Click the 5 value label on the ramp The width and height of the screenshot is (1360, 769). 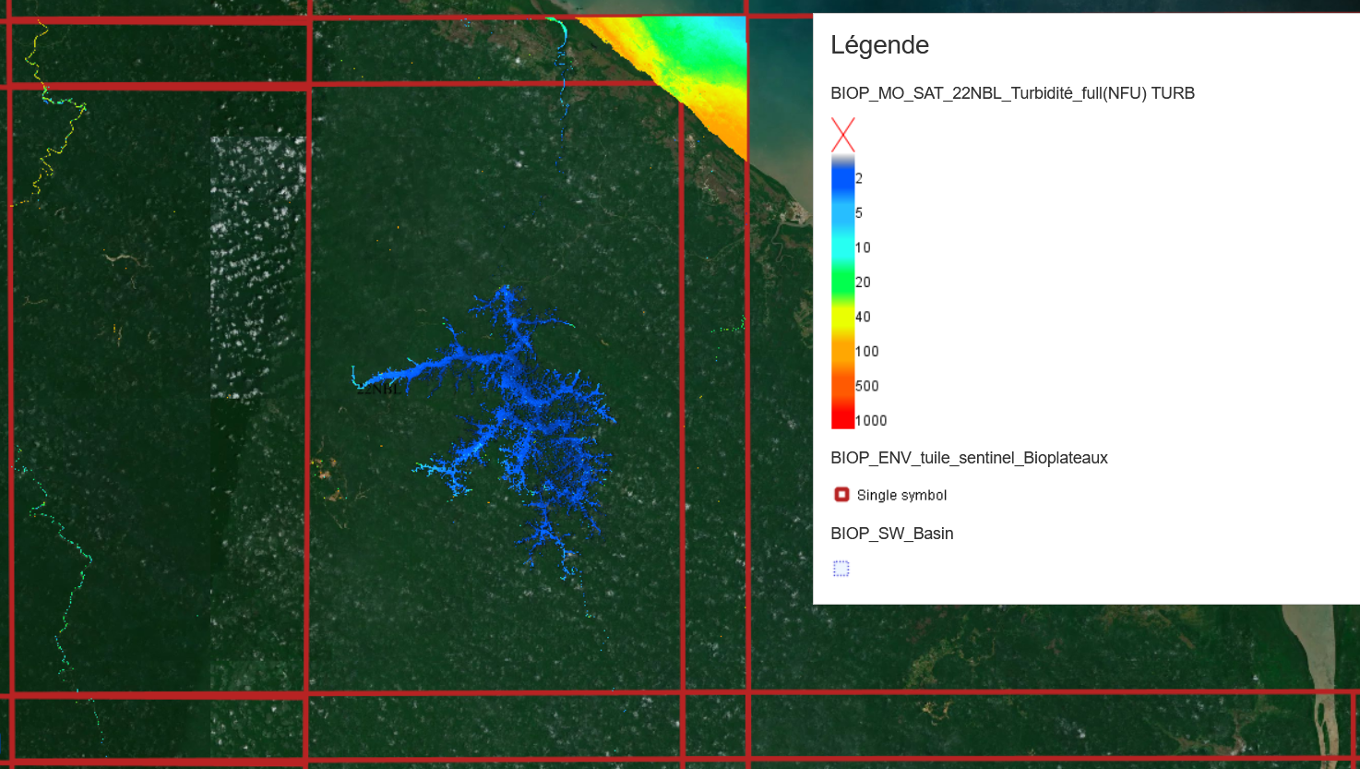coord(859,213)
